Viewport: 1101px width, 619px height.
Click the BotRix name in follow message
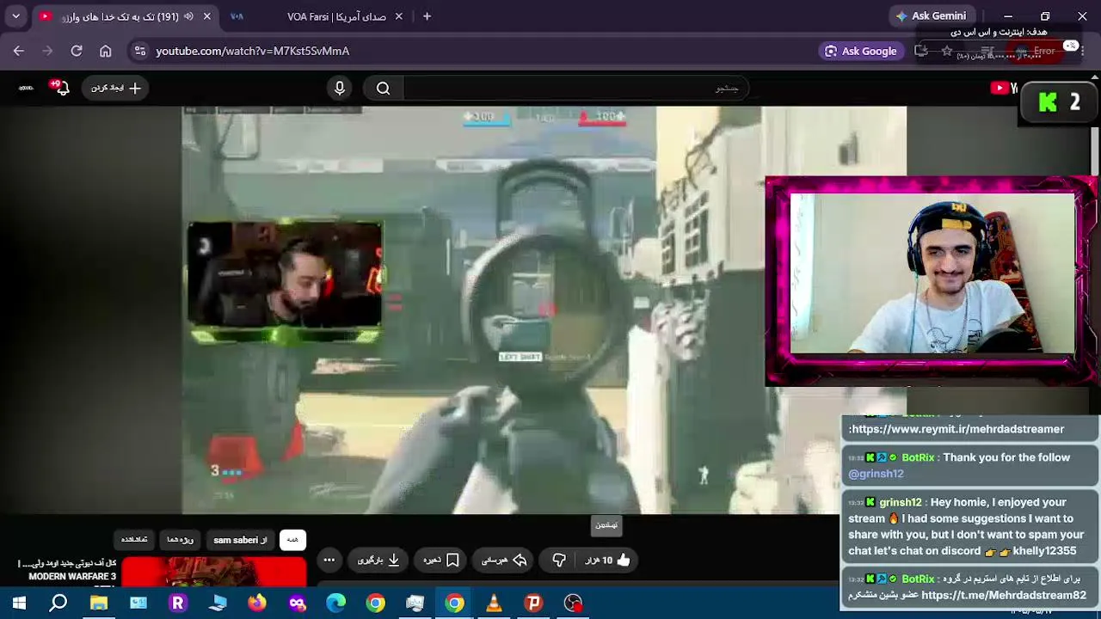(x=918, y=457)
